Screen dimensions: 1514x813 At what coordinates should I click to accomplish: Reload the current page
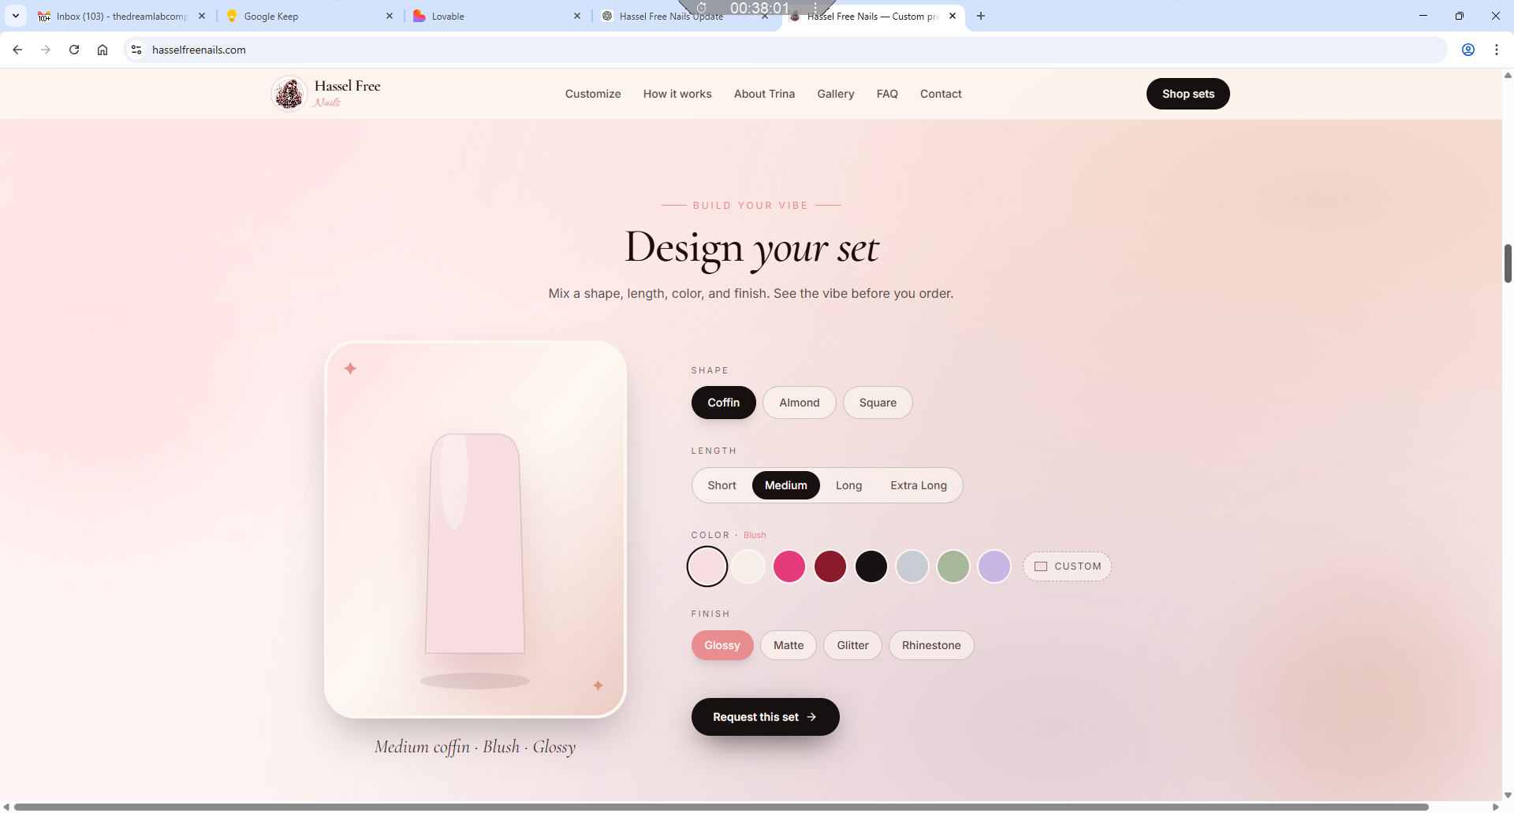[x=74, y=50]
